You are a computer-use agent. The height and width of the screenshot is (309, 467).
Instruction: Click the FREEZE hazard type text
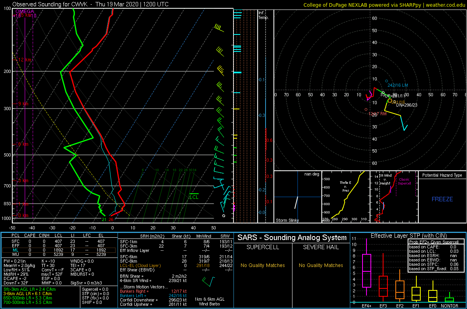[x=442, y=199]
